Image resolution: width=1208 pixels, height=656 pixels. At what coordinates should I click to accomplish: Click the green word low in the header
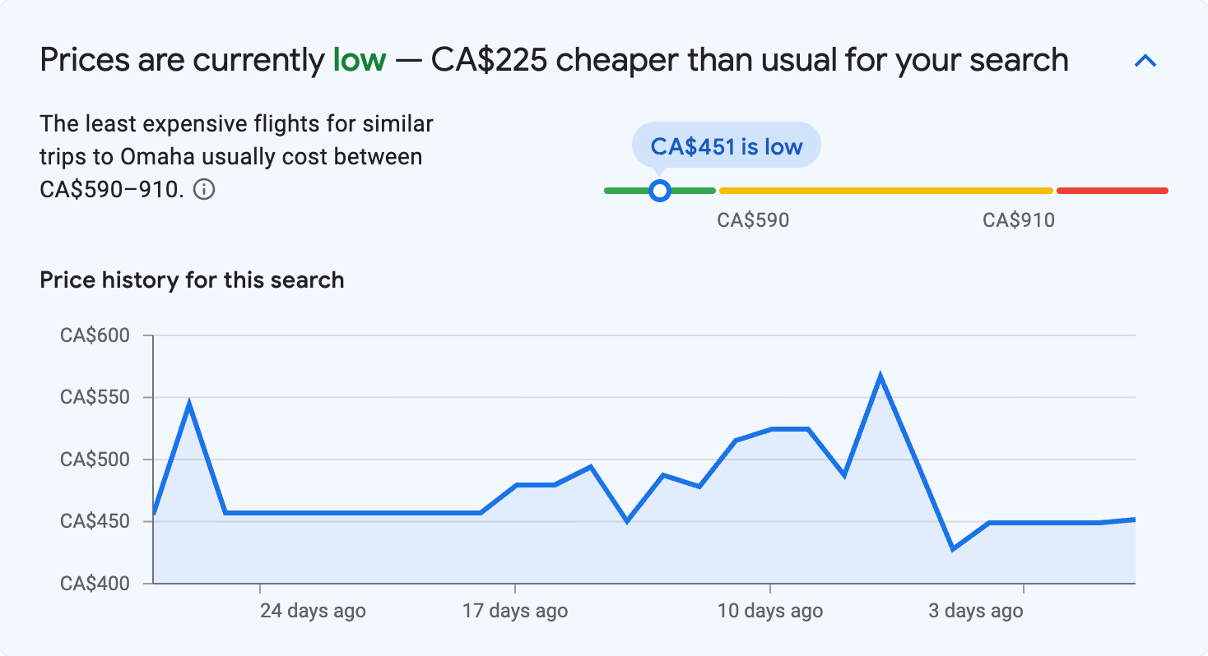point(359,58)
